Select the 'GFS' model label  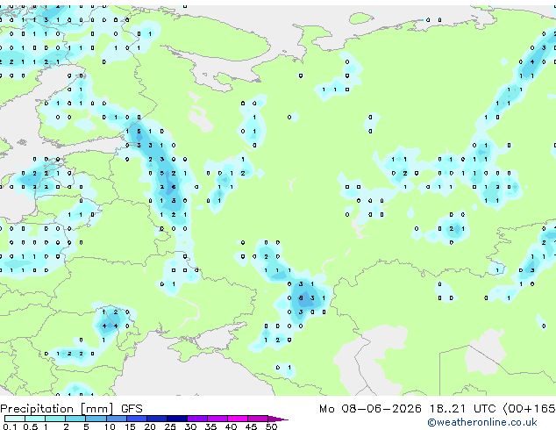click(132, 409)
